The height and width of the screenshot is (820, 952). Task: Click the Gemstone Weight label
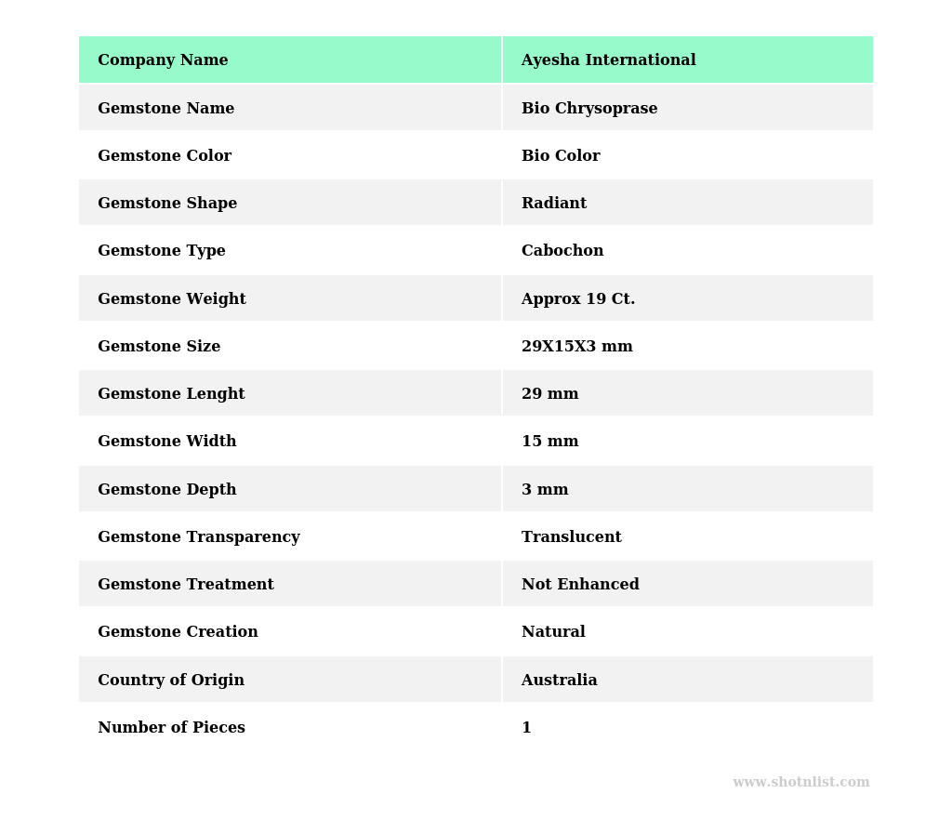(172, 299)
